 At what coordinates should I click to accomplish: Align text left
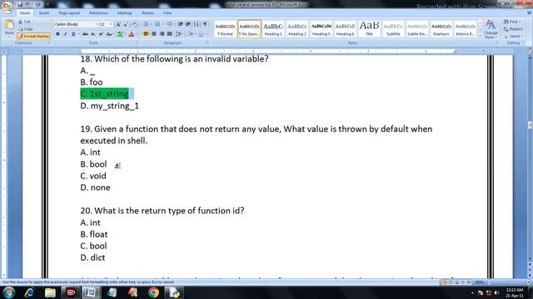tap(146, 34)
